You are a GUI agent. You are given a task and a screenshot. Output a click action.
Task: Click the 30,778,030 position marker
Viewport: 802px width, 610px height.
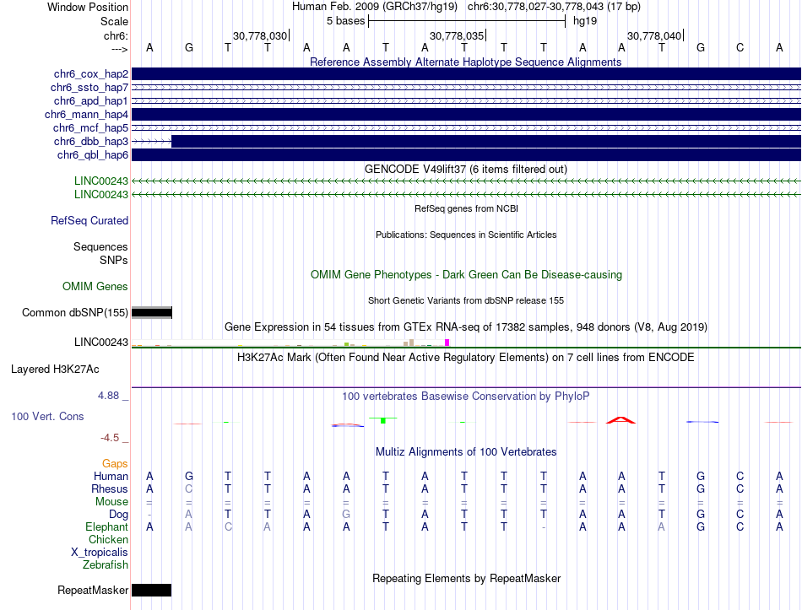point(261,35)
